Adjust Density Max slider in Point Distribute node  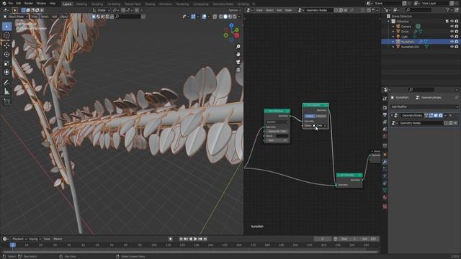tap(277, 131)
